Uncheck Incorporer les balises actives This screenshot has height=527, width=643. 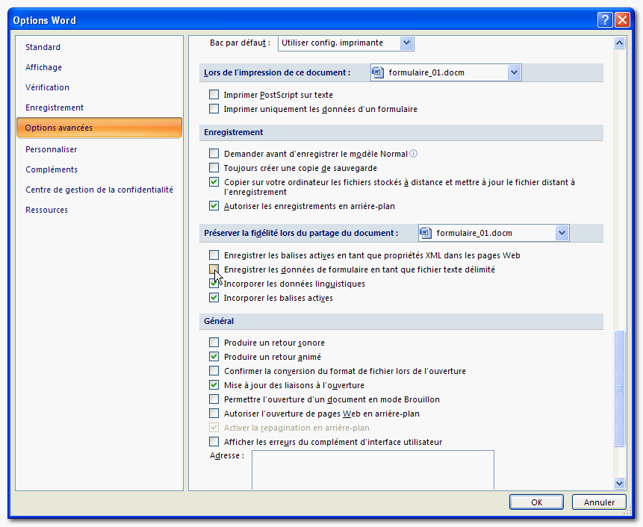click(214, 298)
